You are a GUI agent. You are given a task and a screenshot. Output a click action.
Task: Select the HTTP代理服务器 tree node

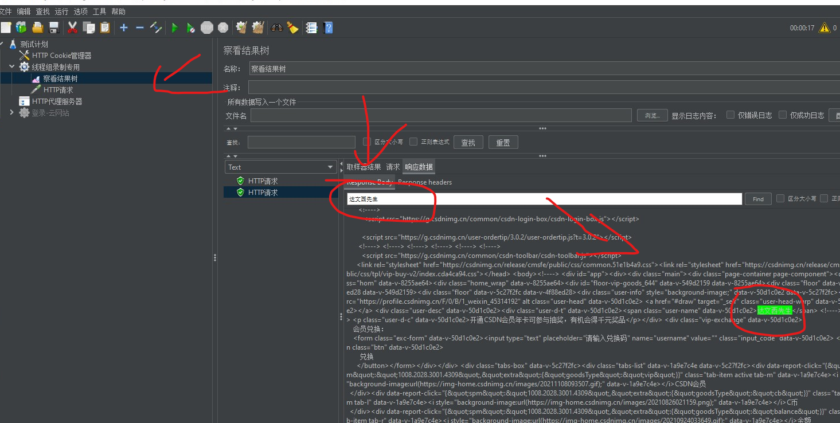click(x=57, y=101)
